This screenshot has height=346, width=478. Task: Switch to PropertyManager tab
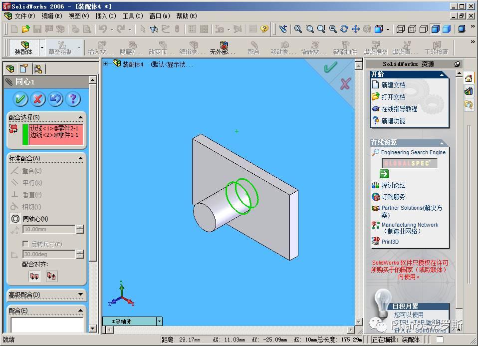click(24, 68)
